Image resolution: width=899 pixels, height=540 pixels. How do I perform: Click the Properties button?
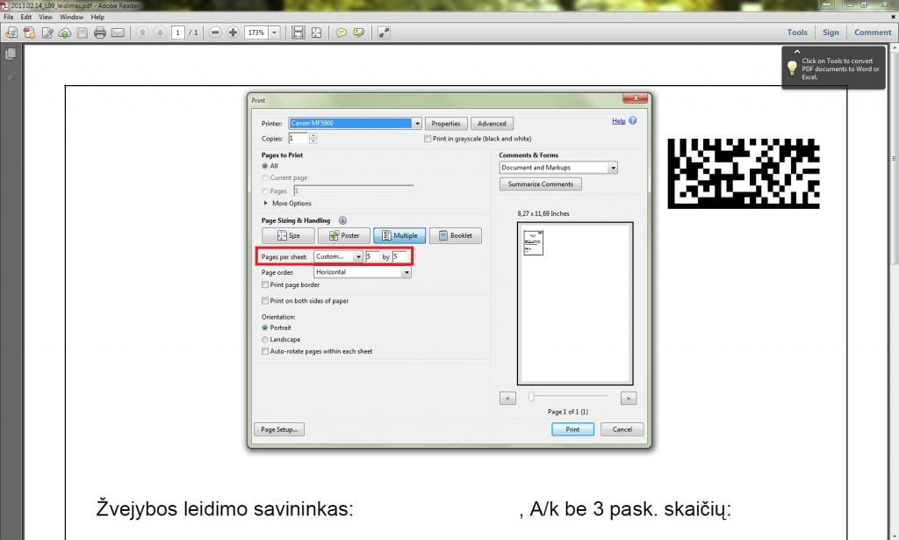[x=445, y=124]
